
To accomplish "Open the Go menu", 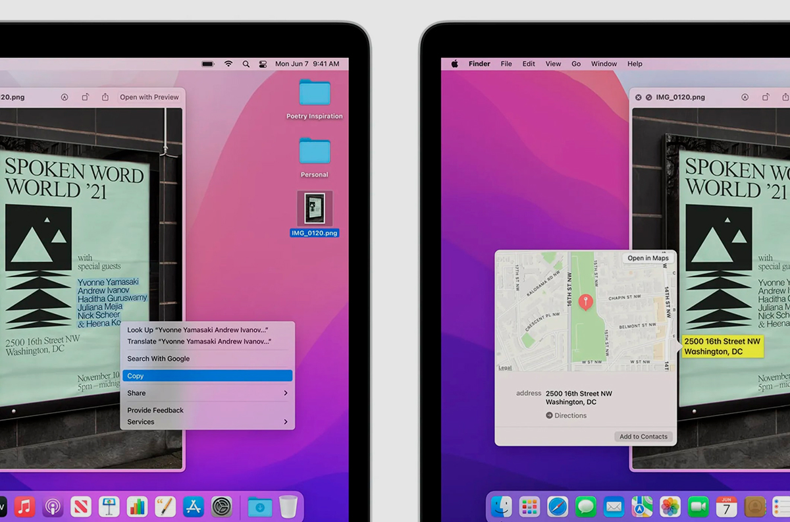I will point(576,64).
